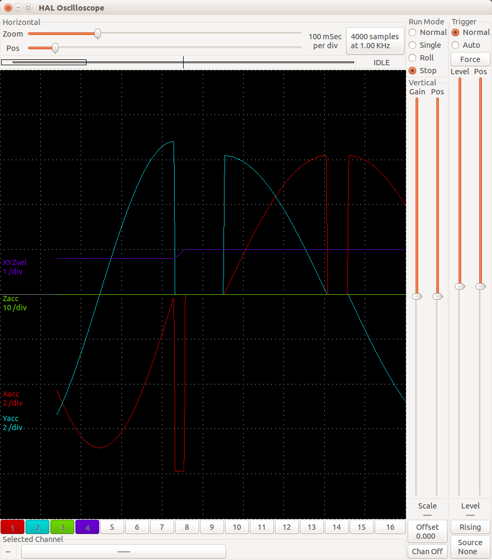
Task: Click the horizontal Zoom slider
Action: coord(98,34)
